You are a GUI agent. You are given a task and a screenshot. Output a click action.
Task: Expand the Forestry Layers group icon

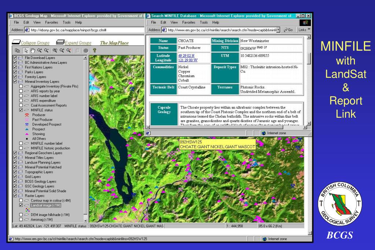[x=20, y=77]
